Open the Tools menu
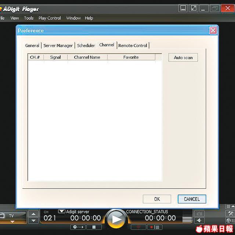Viewport: 235px width, 235px height. pos(29,18)
